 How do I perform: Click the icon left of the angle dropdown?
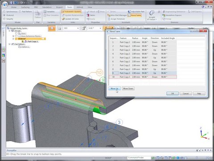[x=84, y=28]
